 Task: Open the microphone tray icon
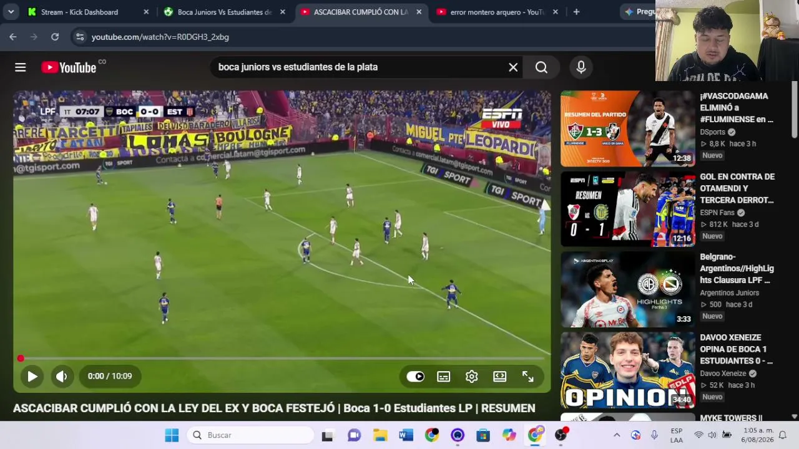pyautogui.click(x=654, y=435)
